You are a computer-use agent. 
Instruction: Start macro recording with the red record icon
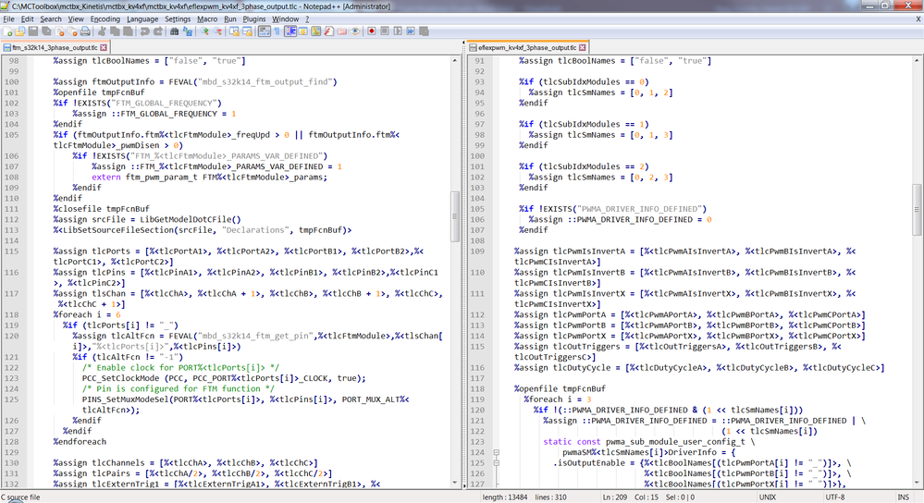(371, 31)
